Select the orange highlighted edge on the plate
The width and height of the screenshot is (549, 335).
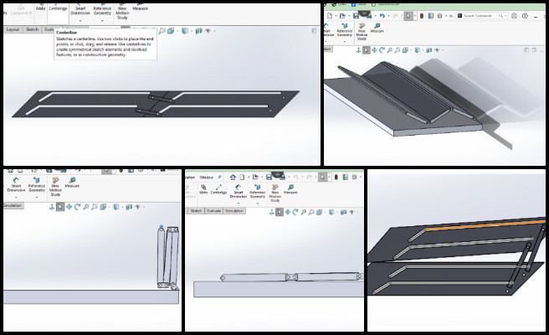click(x=485, y=225)
